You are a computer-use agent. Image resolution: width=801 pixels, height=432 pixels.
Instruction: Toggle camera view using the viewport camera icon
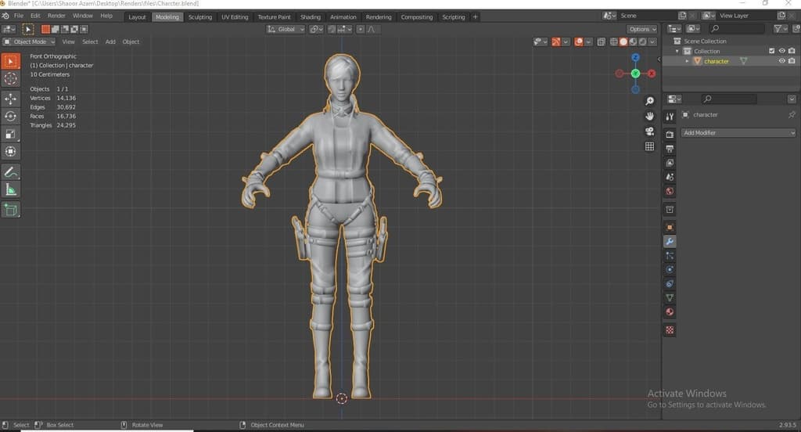[649, 131]
